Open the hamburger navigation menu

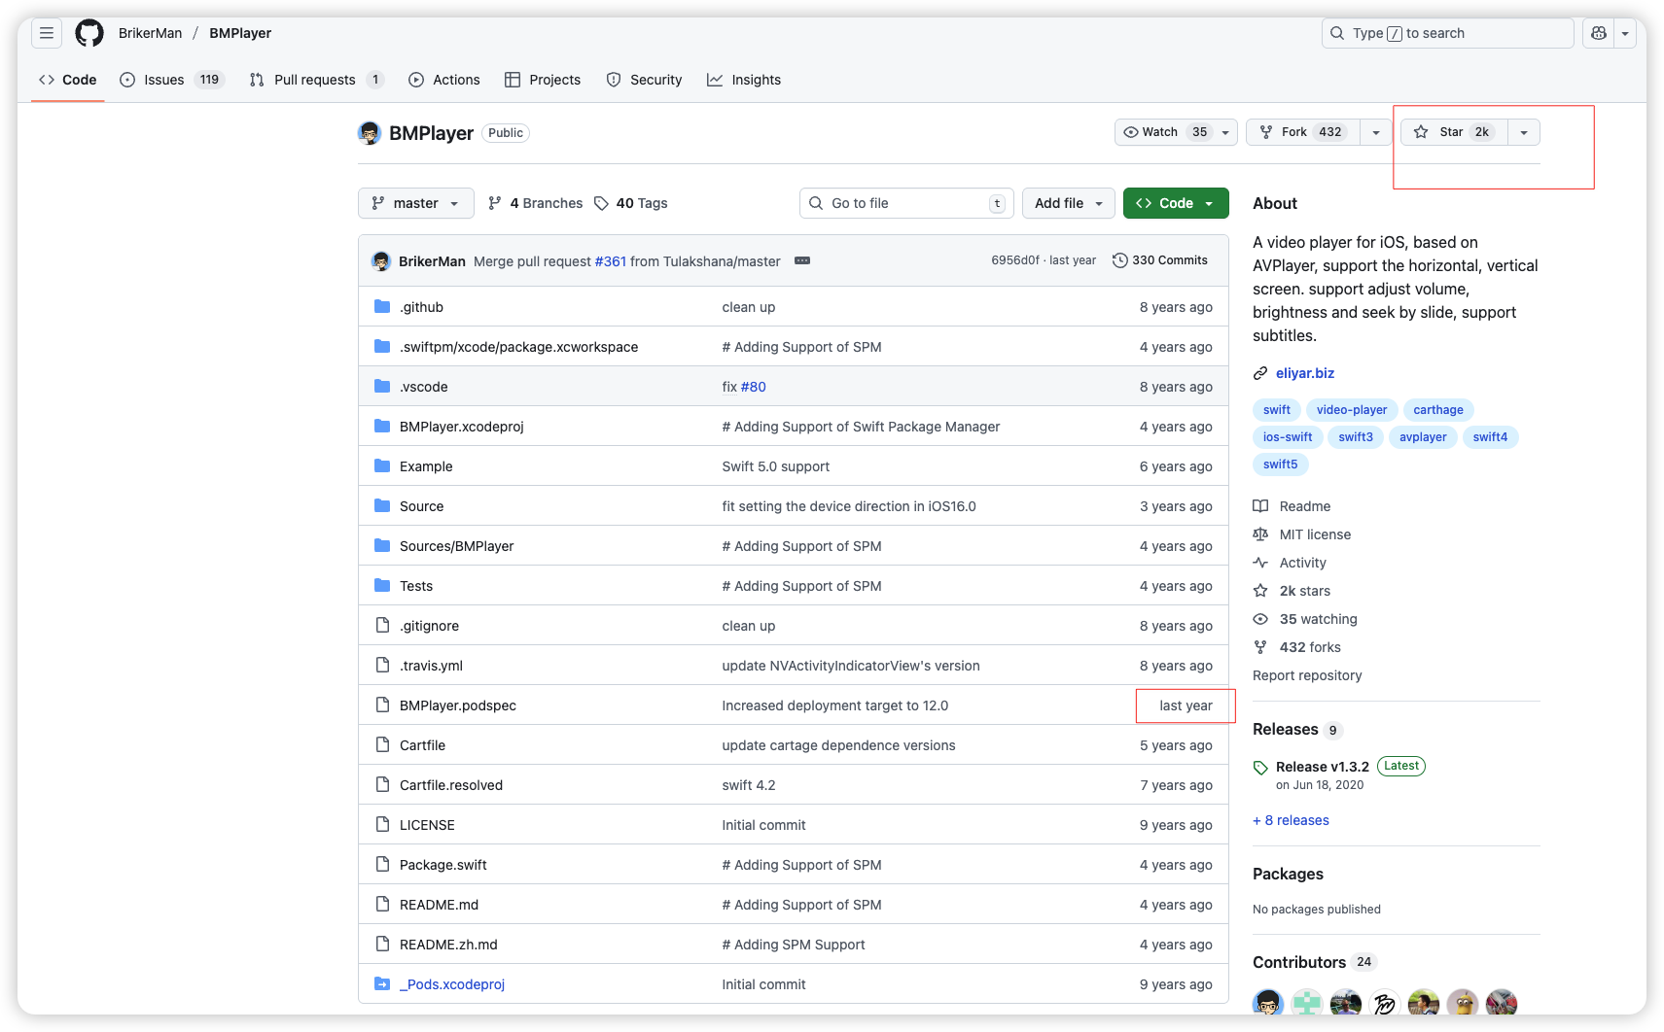pyautogui.click(x=47, y=33)
